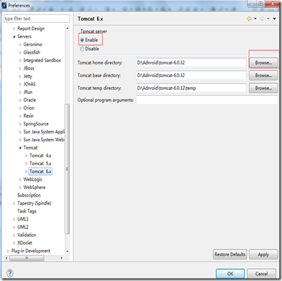Screen dimensions: 282x281
Task: Select the Disable radio button
Action: click(x=82, y=49)
